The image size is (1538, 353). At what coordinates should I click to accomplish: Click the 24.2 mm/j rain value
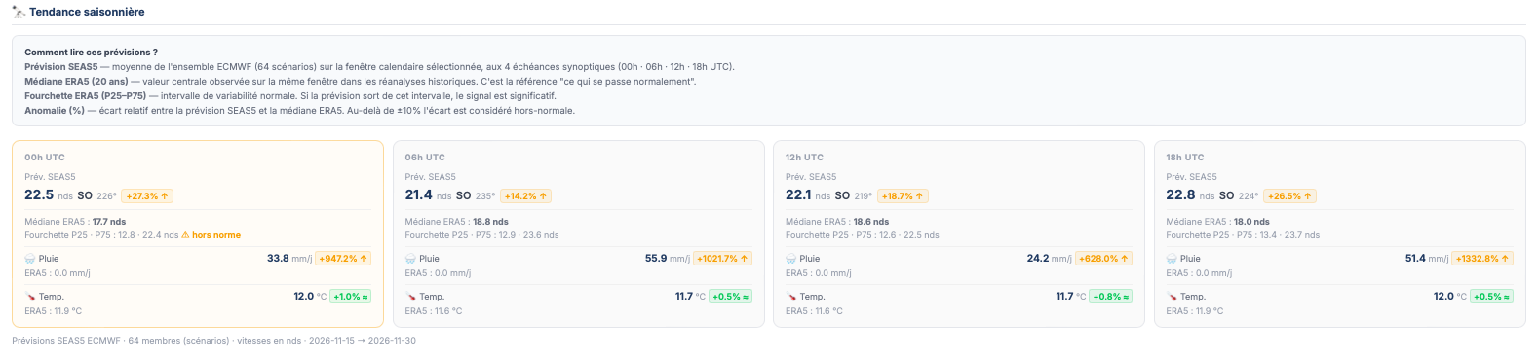(x=1049, y=259)
